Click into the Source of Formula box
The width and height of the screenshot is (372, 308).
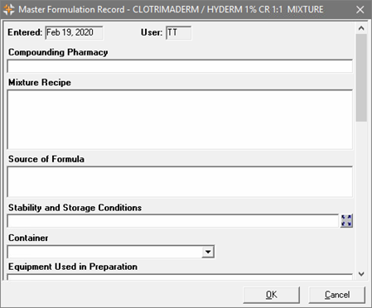(180, 181)
